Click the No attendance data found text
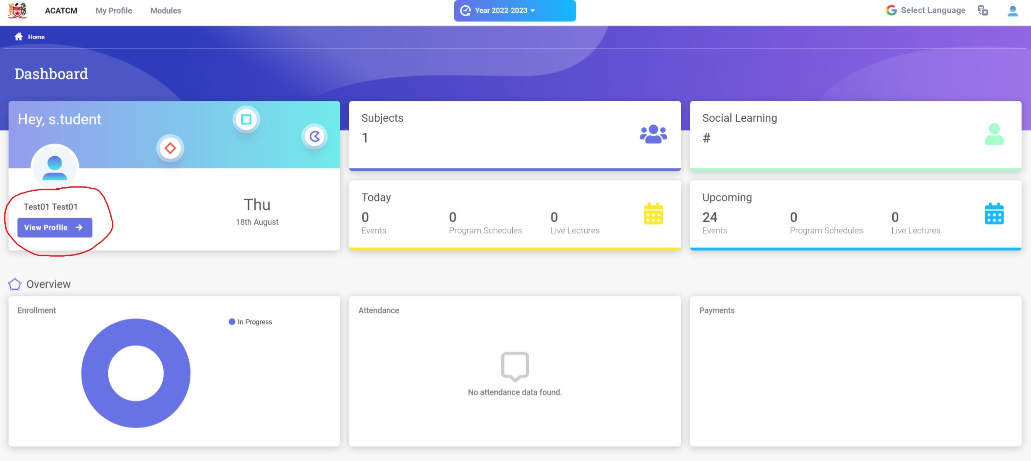The width and height of the screenshot is (1031, 461). (515, 392)
